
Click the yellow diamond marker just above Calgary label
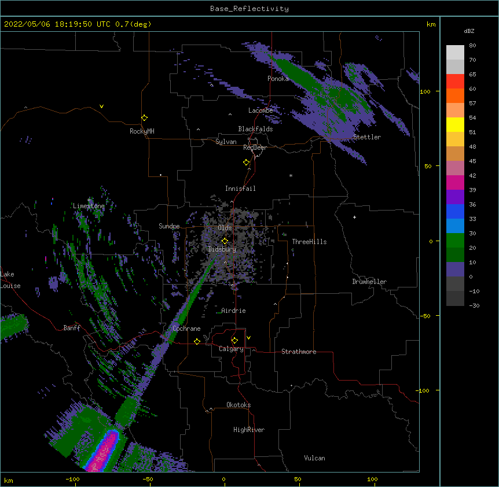pyautogui.click(x=234, y=341)
